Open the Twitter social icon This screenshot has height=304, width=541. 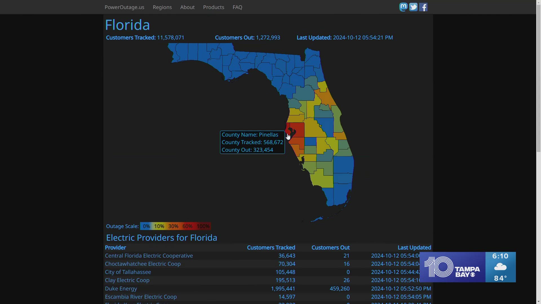click(413, 7)
